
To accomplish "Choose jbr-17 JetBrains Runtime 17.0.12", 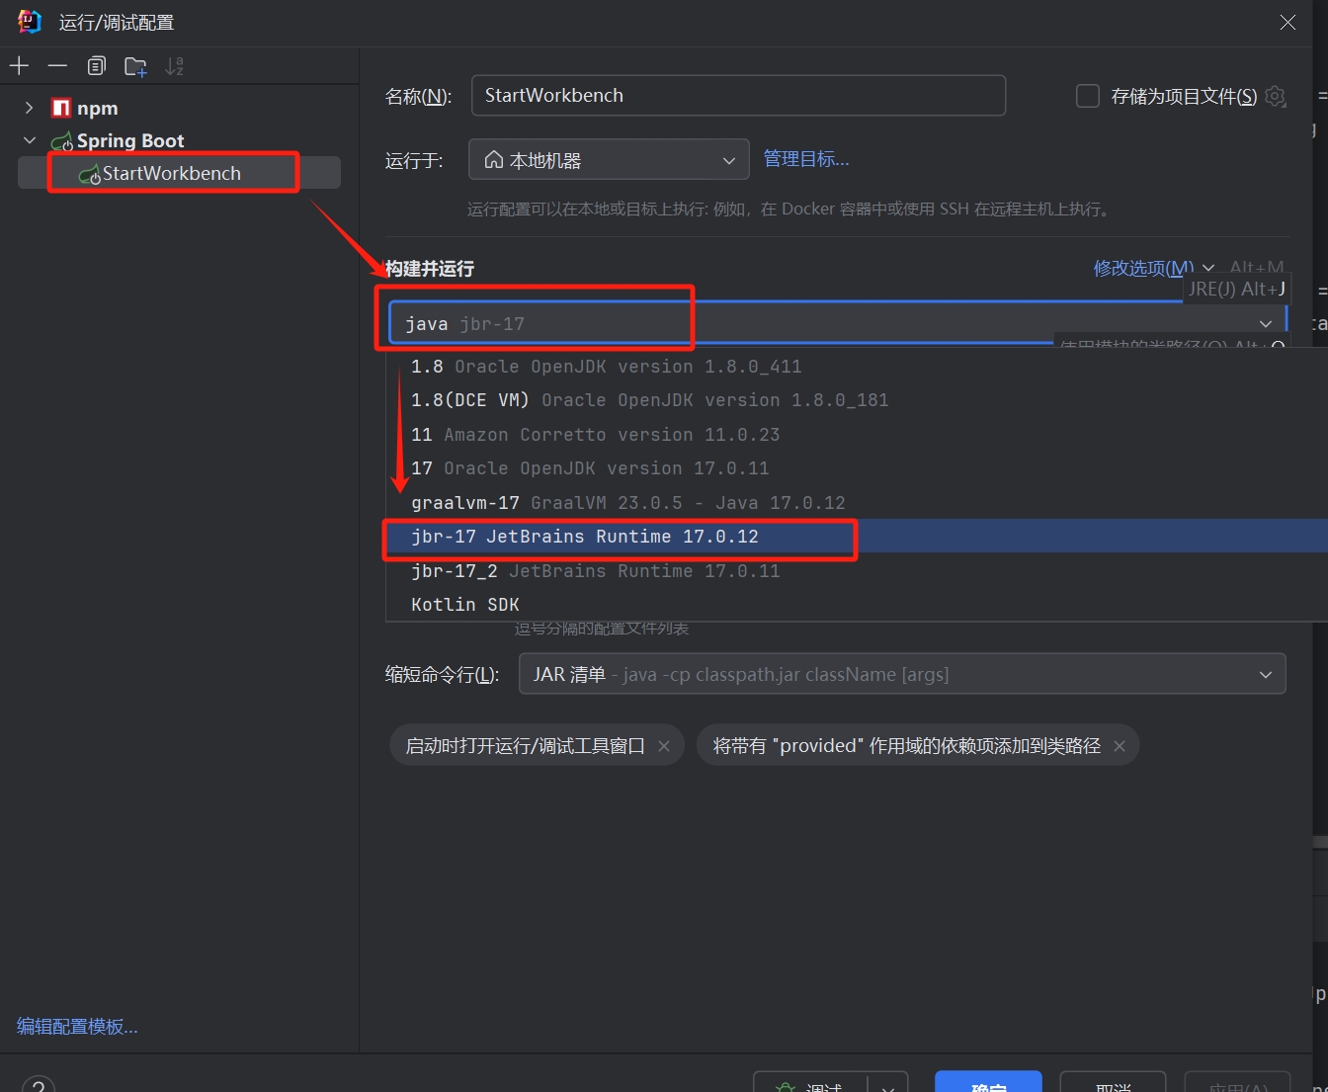I will [857, 537].
